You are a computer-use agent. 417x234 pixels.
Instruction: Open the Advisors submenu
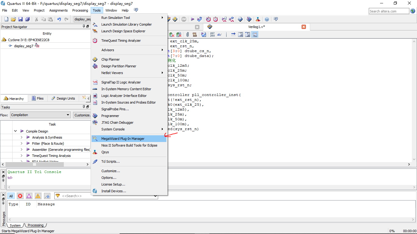coord(129,50)
